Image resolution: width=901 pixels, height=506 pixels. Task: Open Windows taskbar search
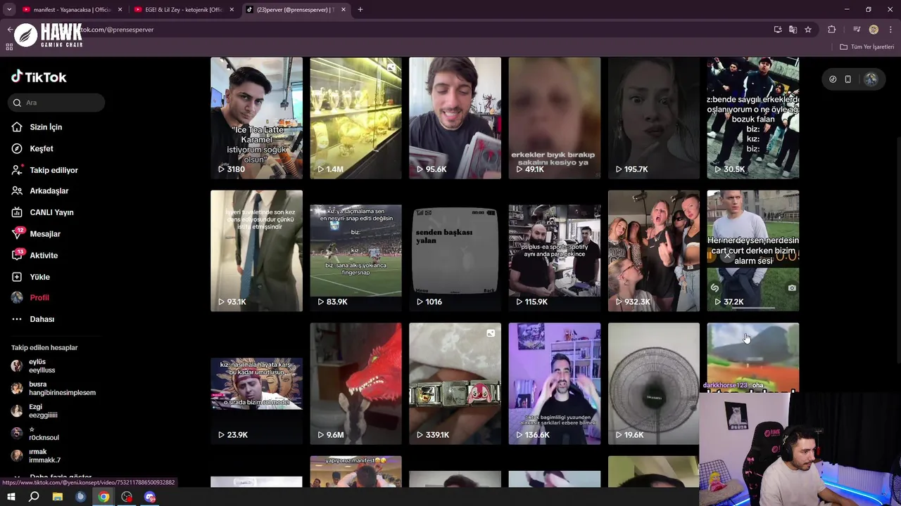click(x=34, y=497)
